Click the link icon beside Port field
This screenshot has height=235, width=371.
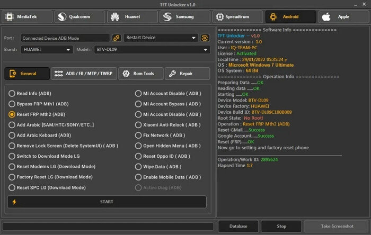click(116, 38)
